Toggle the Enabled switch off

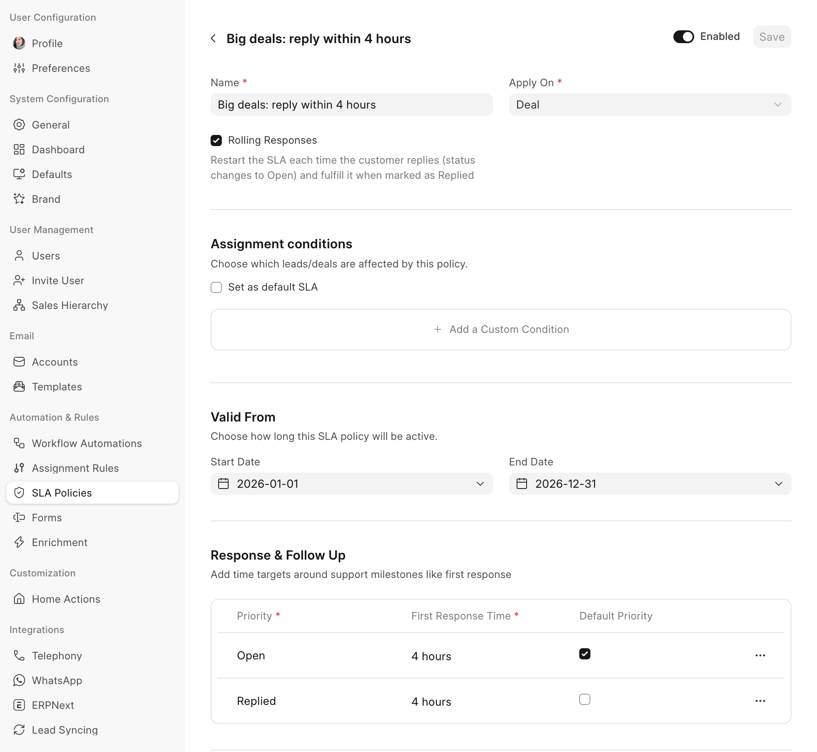pyautogui.click(x=684, y=37)
